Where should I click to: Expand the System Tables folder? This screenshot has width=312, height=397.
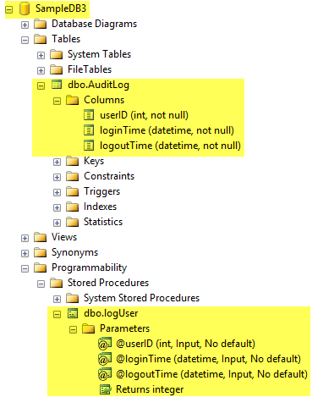click(41, 55)
